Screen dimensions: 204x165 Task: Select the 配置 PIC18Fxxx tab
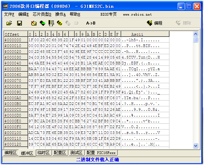(101, 153)
